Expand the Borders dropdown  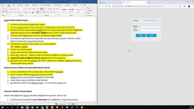[57, 12]
